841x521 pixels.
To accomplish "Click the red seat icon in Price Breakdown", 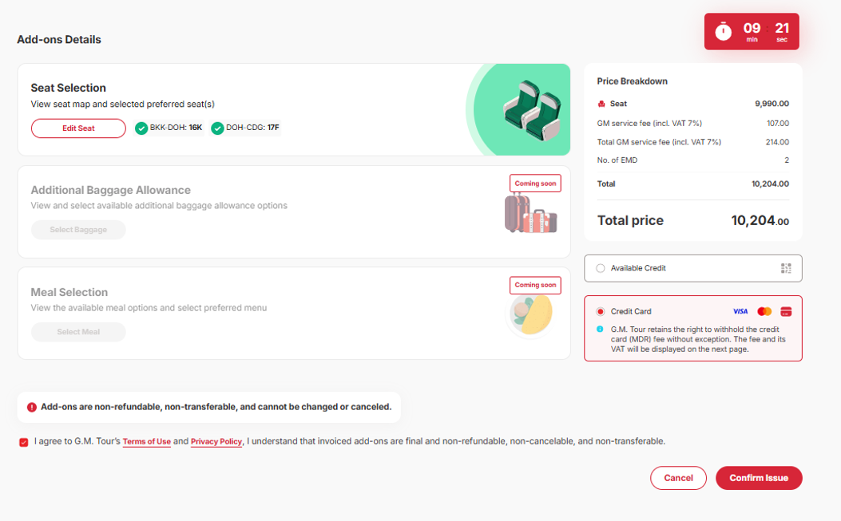I will 601,104.
